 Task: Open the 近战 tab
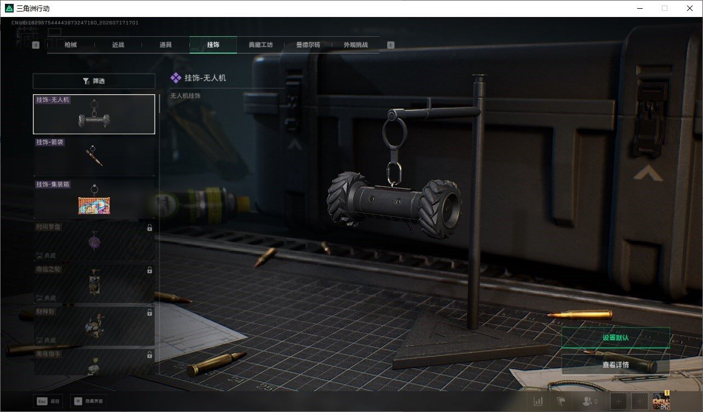pos(118,45)
